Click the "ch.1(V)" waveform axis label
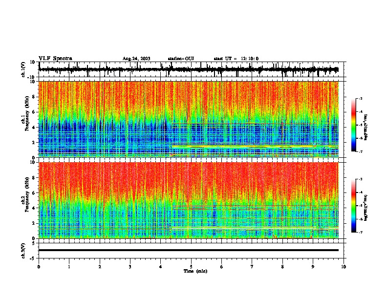Screen dimensions: 387x299 23,69
